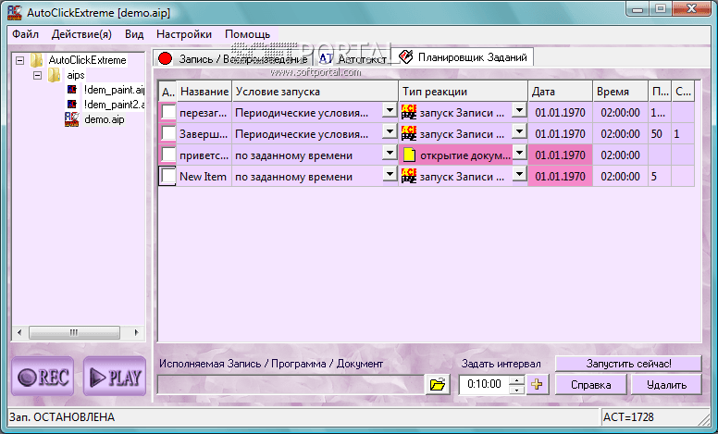
Task: Click the yellow document icon in приветс... row
Action: click(409, 155)
